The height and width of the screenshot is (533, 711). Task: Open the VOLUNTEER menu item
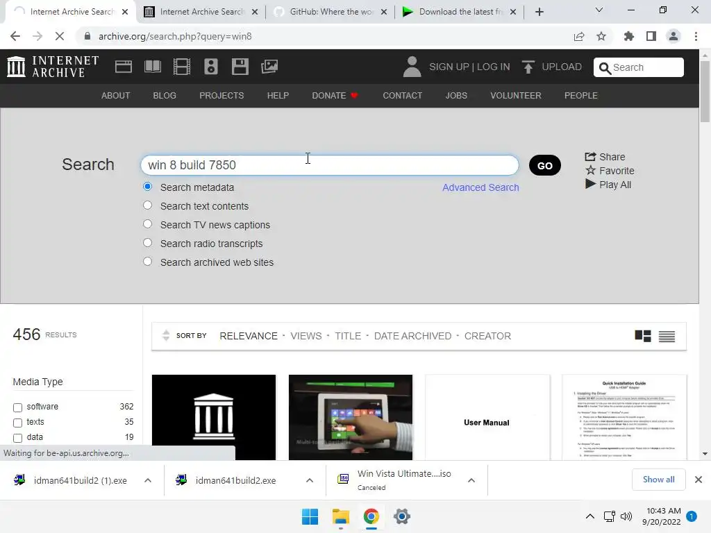click(516, 96)
